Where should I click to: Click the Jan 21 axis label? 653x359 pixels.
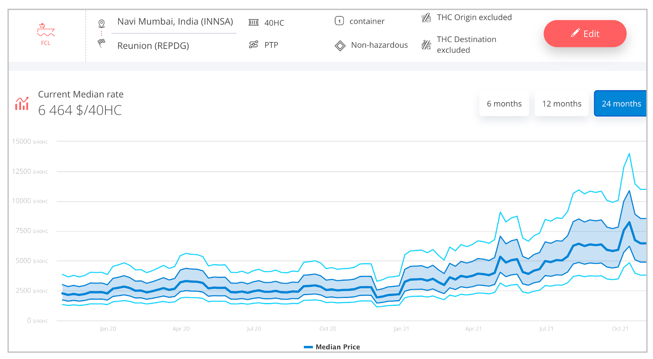401,329
